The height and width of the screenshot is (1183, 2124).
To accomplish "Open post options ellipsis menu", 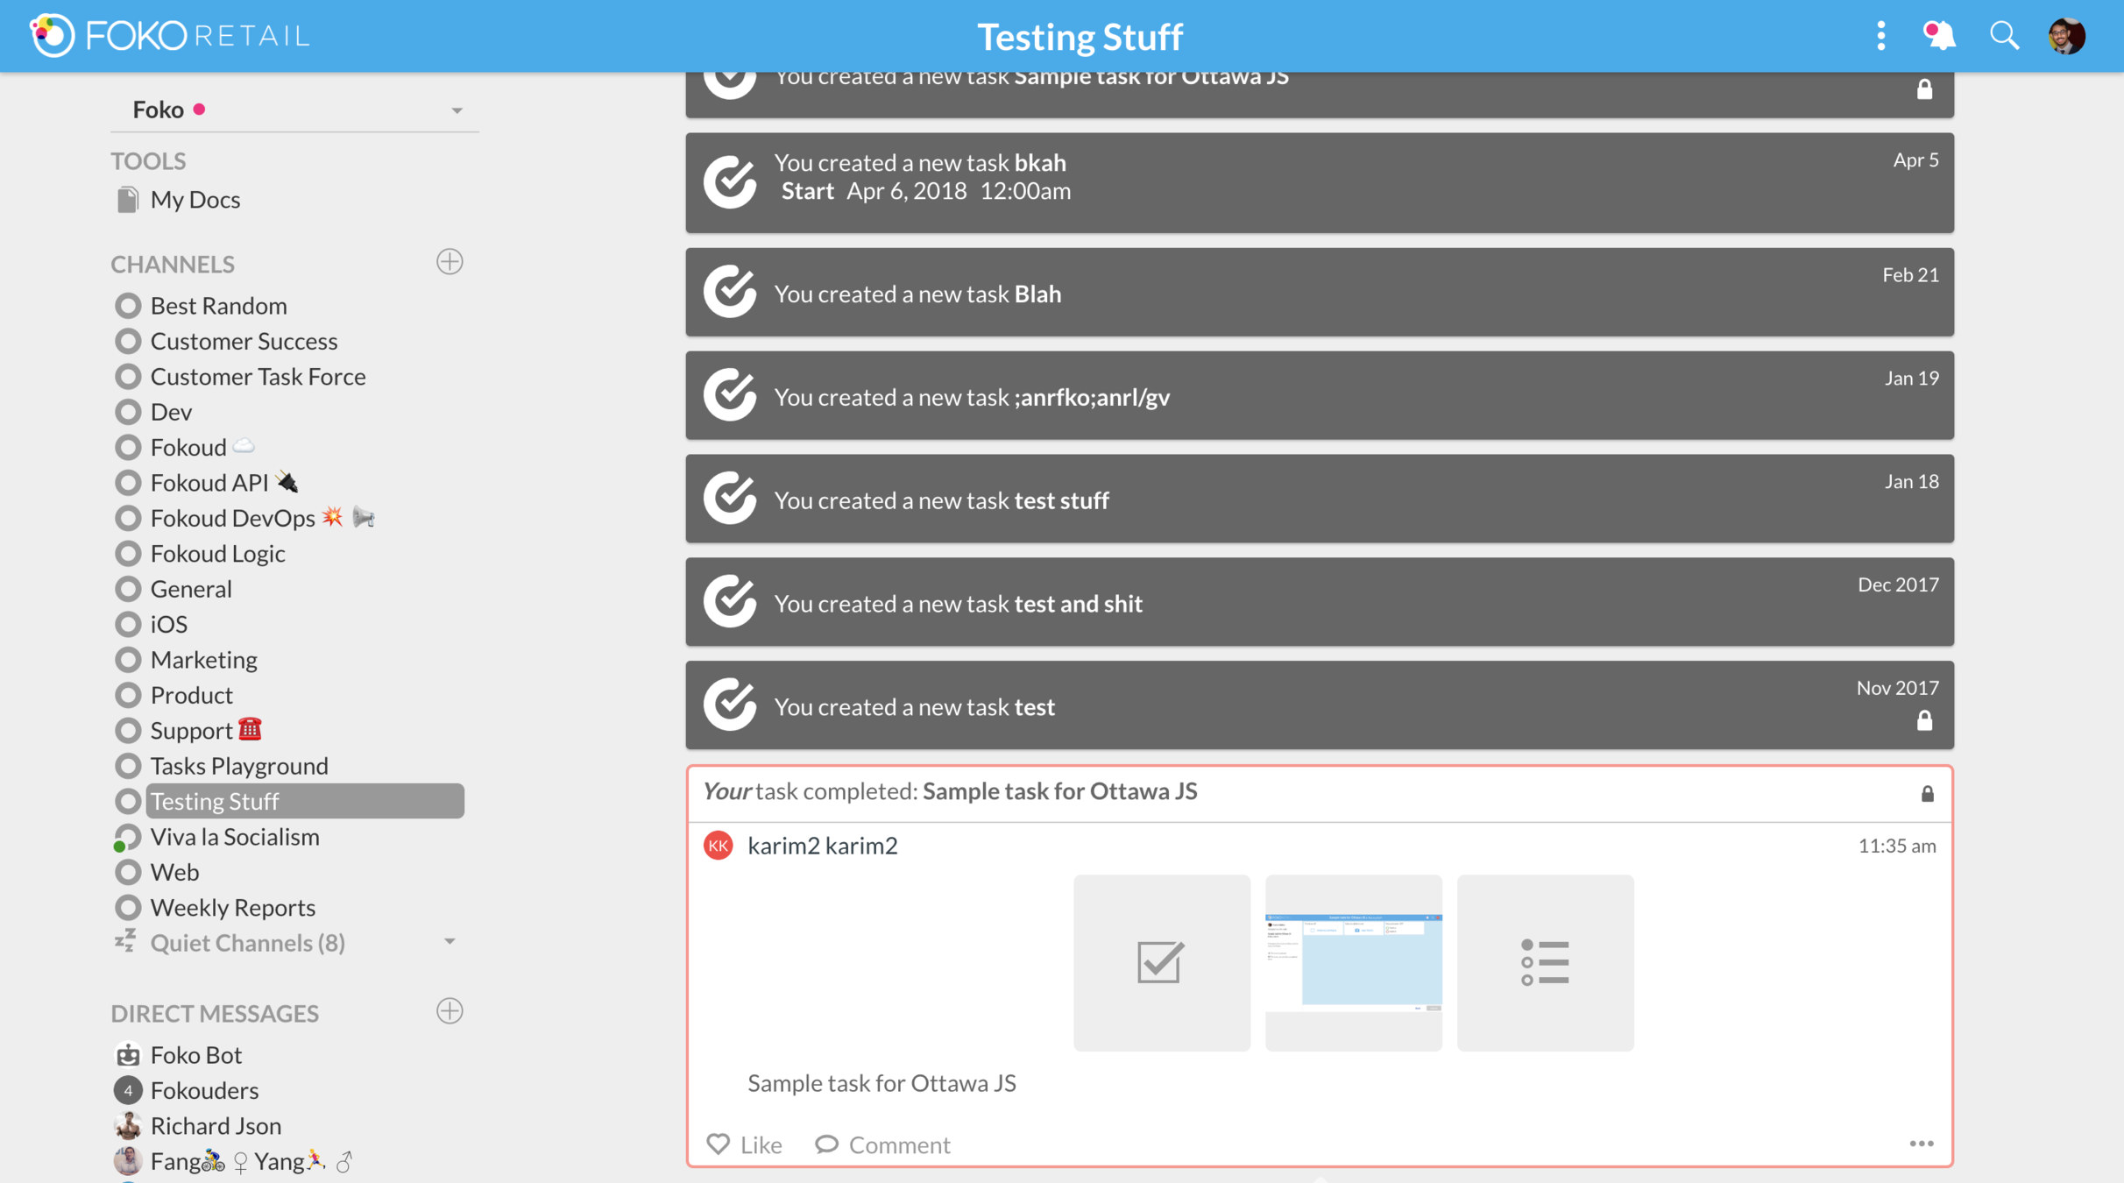I will tap(1921, 1144).
